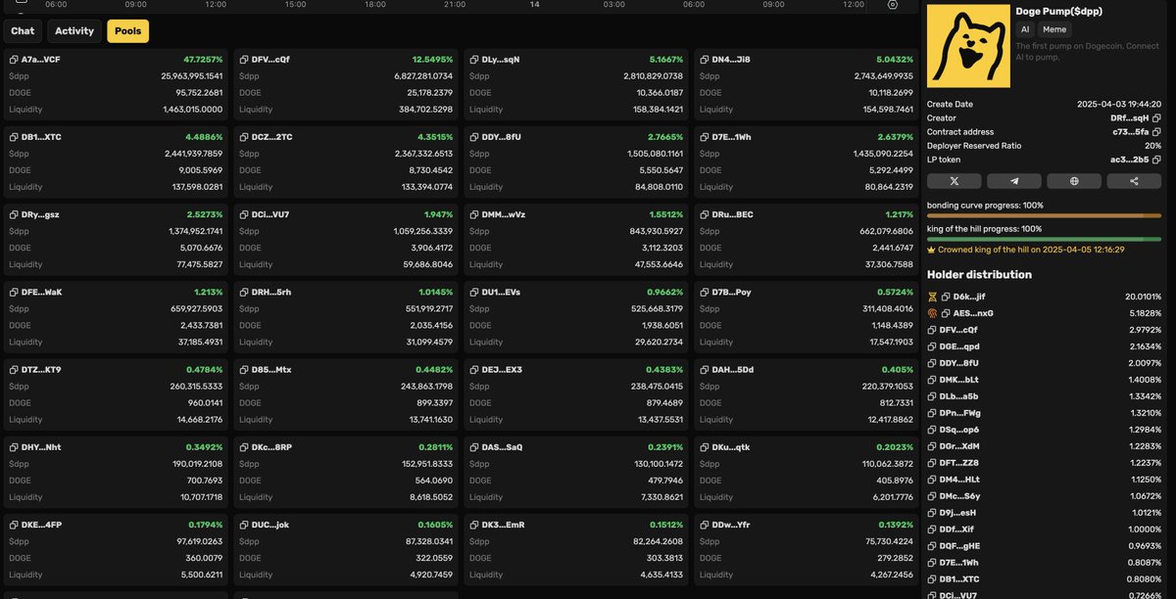Copy pool address DDY...8fU in pools grid
Viewport: 1176px width, 599px height.
point(473,137)
